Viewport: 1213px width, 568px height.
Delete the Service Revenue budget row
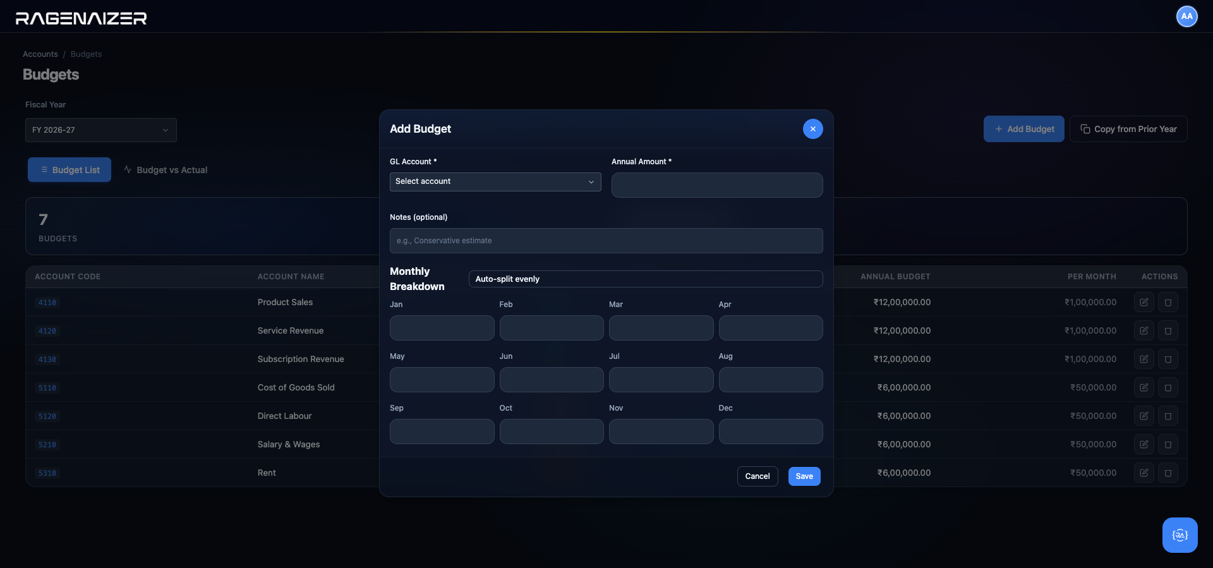coord(1168,331)
